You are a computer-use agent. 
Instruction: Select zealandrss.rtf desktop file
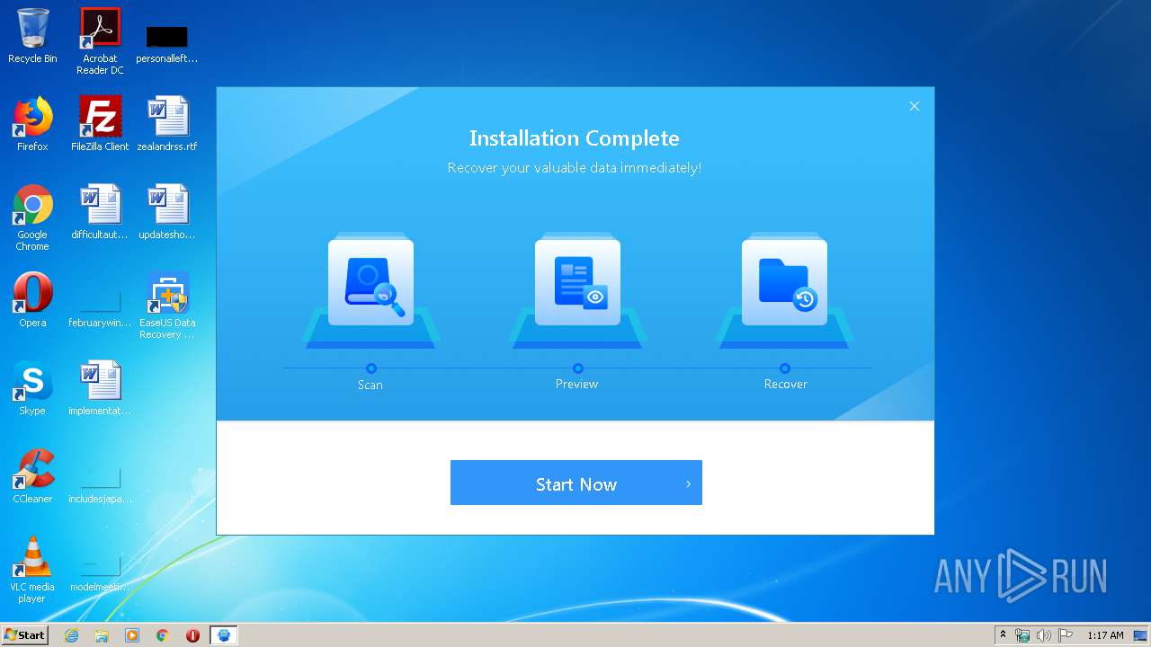tap(167, 124)
